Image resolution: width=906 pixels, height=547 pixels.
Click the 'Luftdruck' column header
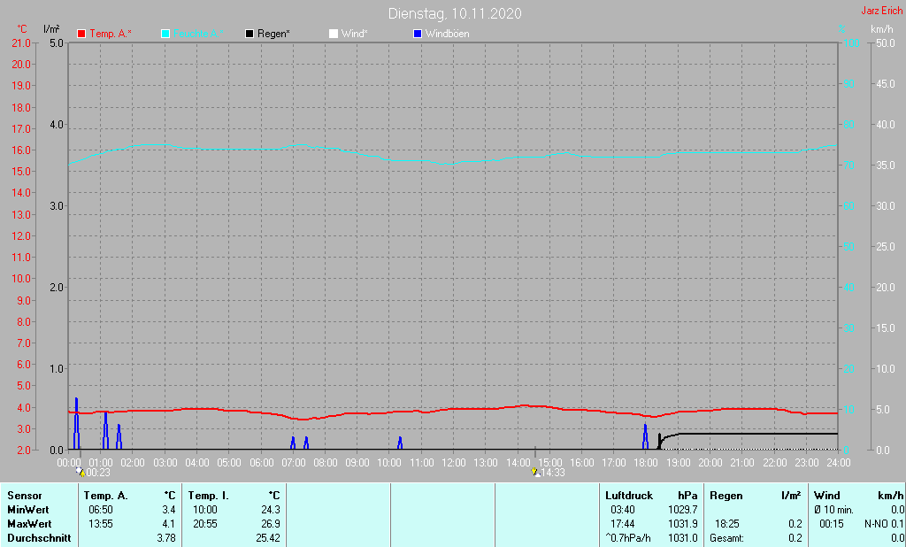(x=629, y=497)
